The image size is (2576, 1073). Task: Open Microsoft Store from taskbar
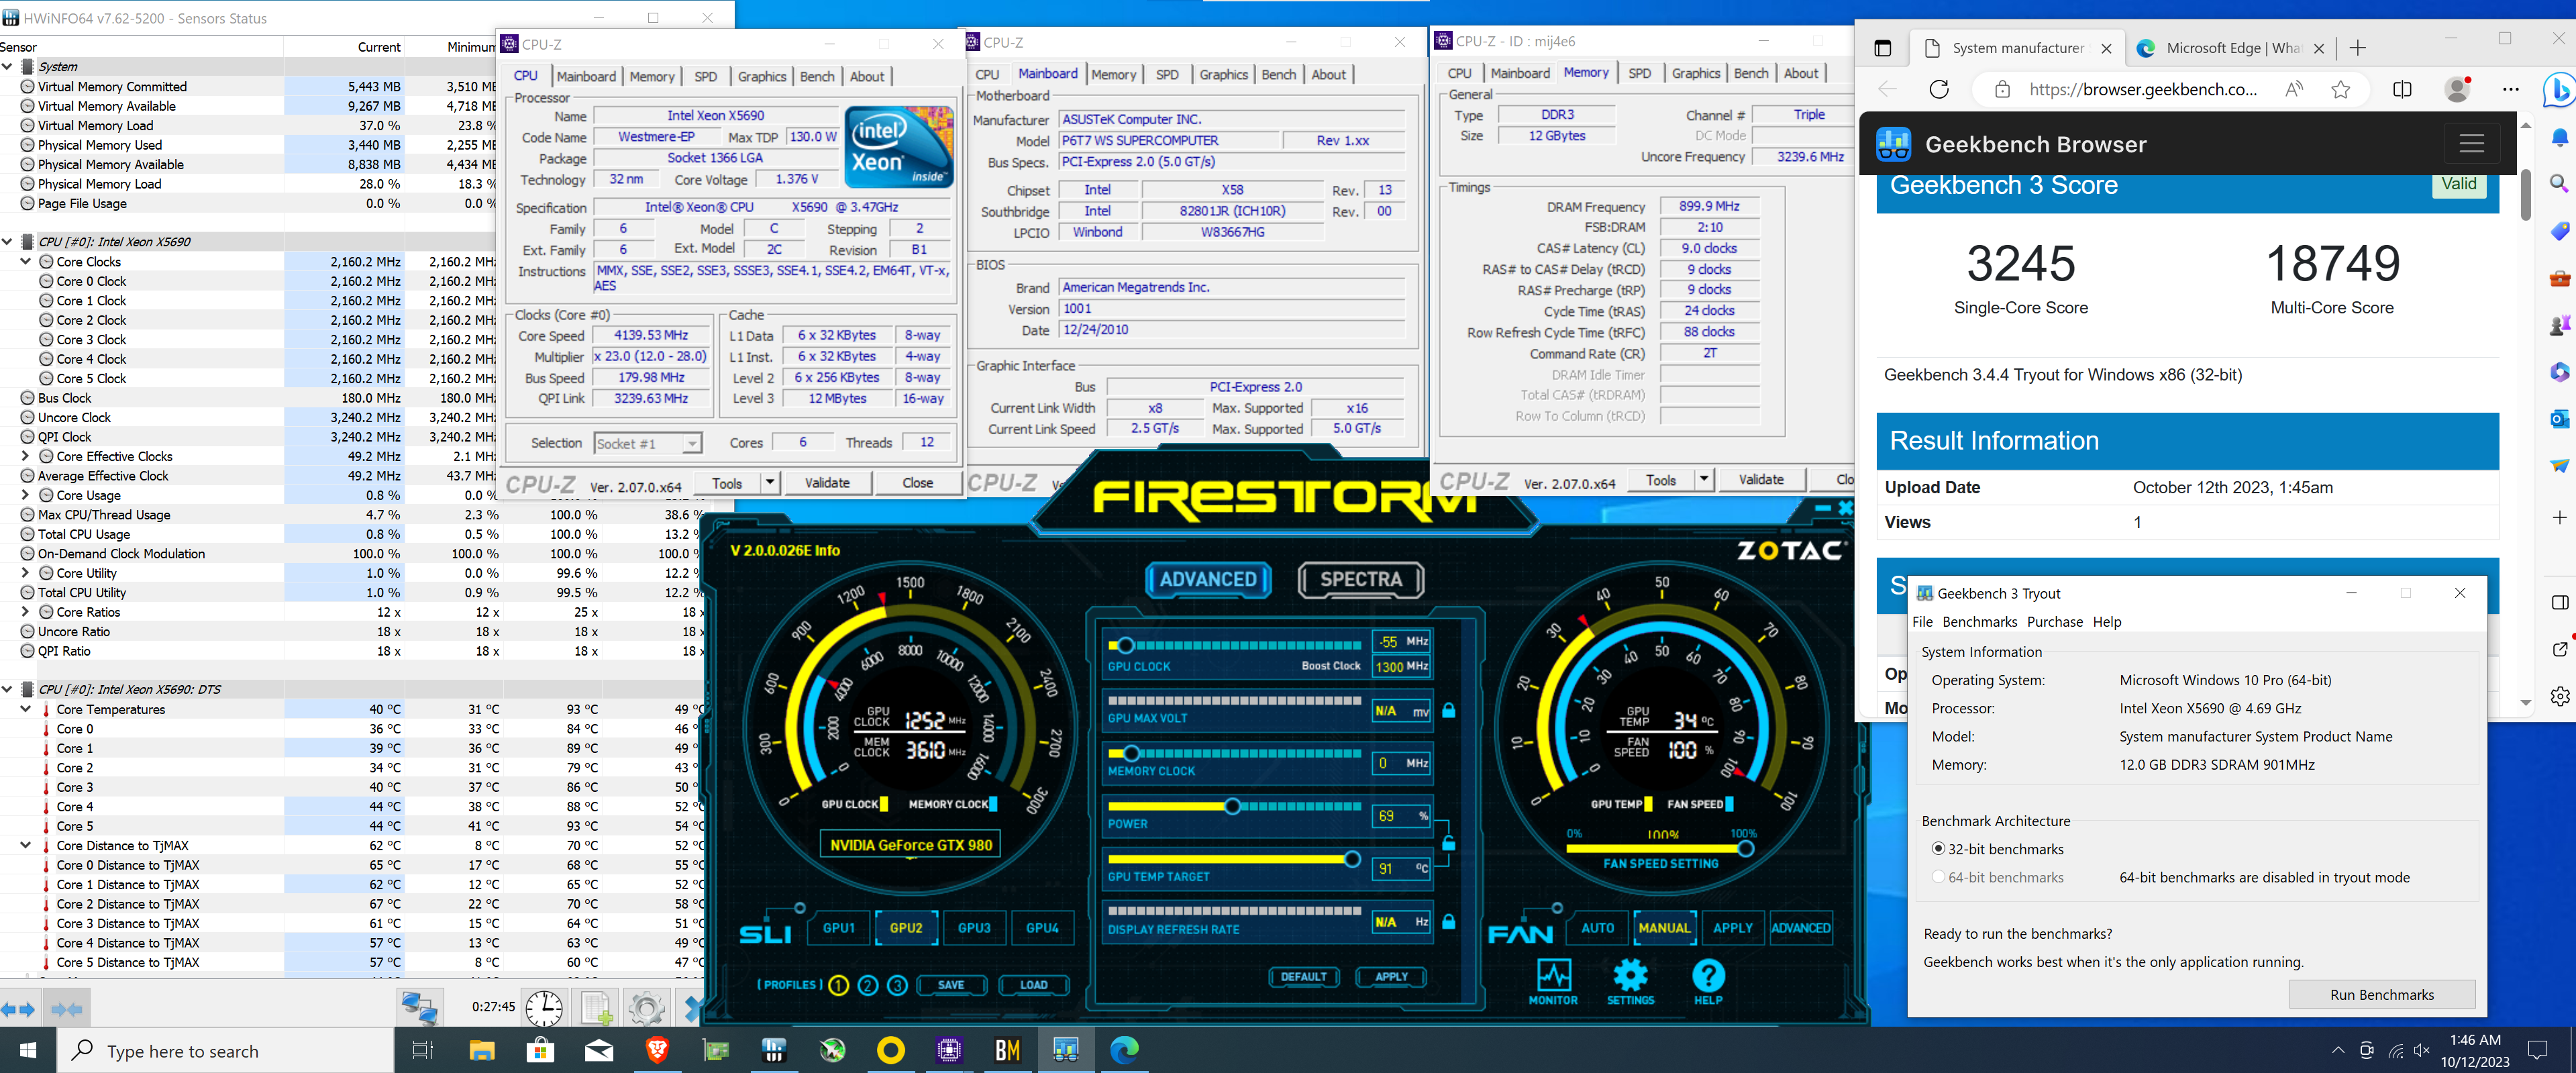click(x=540, y=1050)
